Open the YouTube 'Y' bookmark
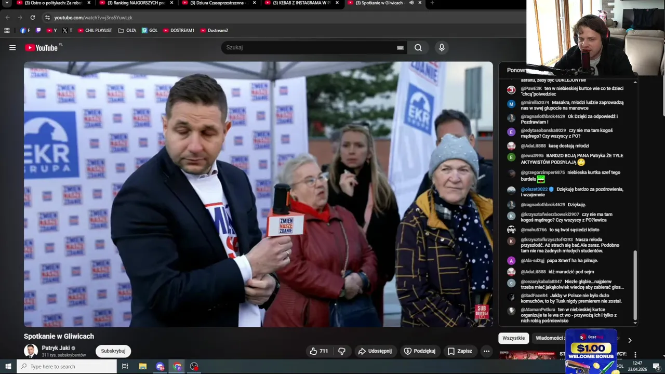 [51, 31]
